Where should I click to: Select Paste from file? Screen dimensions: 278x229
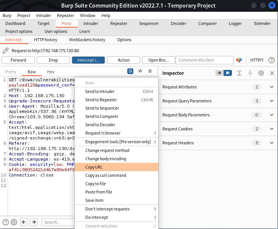pos(116,192)
